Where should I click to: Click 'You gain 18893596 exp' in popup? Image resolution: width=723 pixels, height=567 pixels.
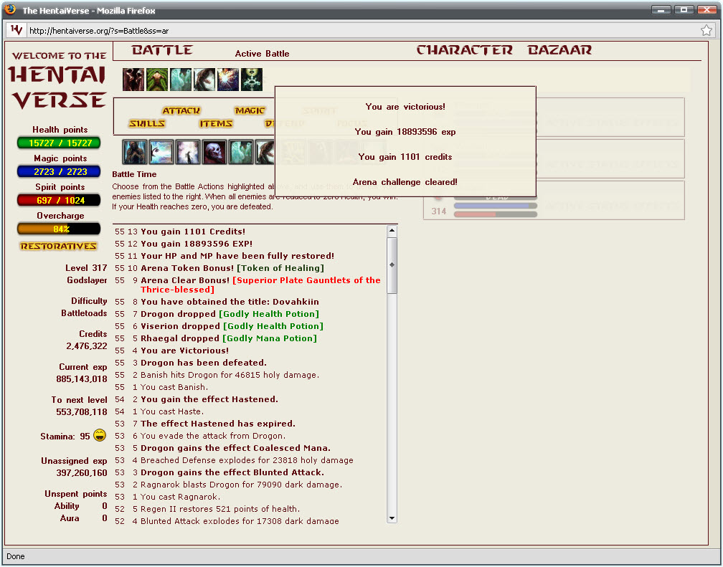coord(405,132)
